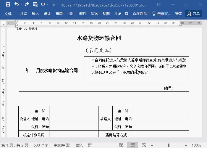Click the 100% zoom level
Screen dimensions: 207x148
pyautogui.click(x=196, y=145)
